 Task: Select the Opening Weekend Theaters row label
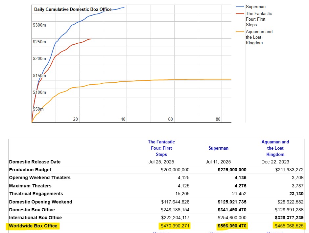(x=40, y=178)
